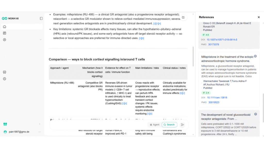The image size is (264, 148).
Task: Close the References panel
Action: point(259,17)
